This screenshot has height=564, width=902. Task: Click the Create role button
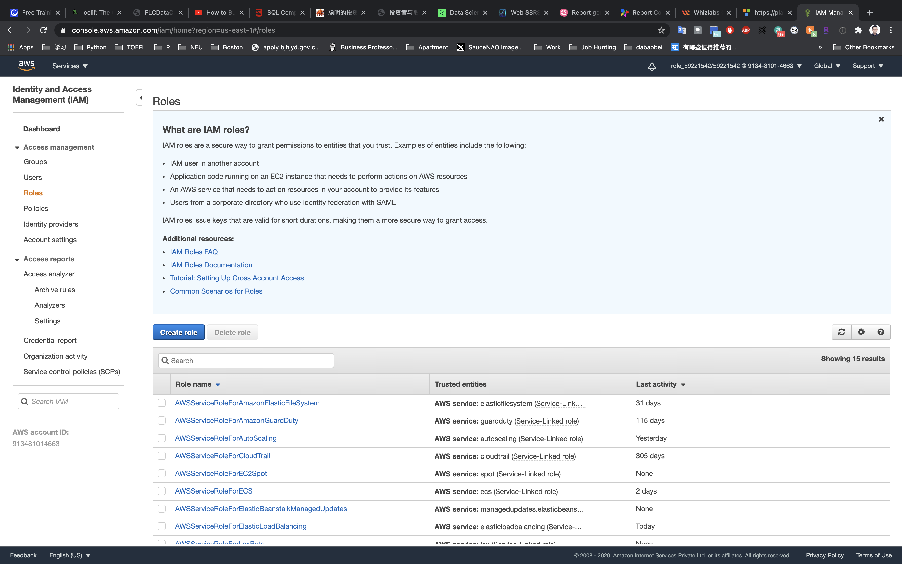point(178,332)
